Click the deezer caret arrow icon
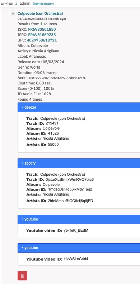The height and width of the screenshot is (284, 140). pos(22,107)
